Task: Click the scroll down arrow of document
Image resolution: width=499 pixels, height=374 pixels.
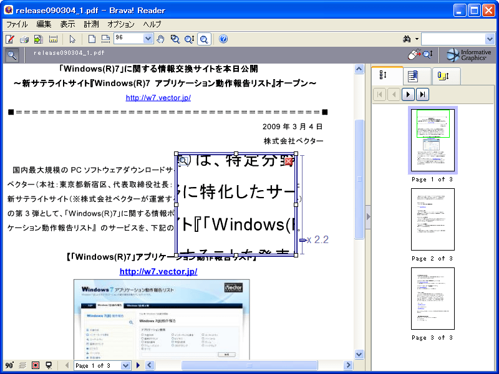Action: pyautogui.click(x=359, y=354)
